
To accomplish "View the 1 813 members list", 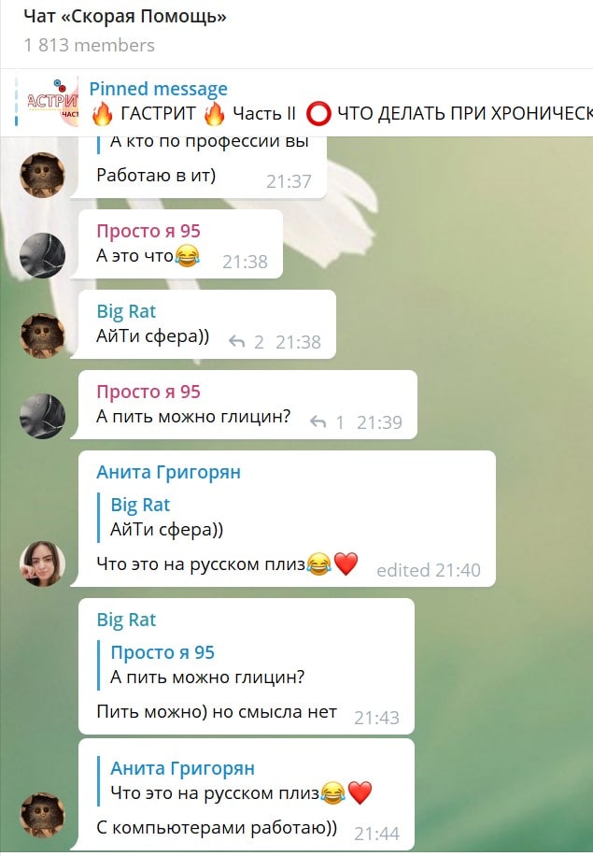I will (x=89, y=45).
